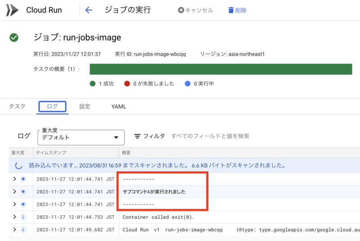Viewport: 360px width, 241px height.
Task: Click the キャンセル cancel button
Action: point(196,10)
